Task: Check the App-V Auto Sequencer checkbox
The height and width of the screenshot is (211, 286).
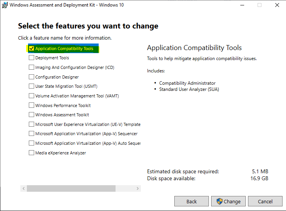Action: point(31,143)
